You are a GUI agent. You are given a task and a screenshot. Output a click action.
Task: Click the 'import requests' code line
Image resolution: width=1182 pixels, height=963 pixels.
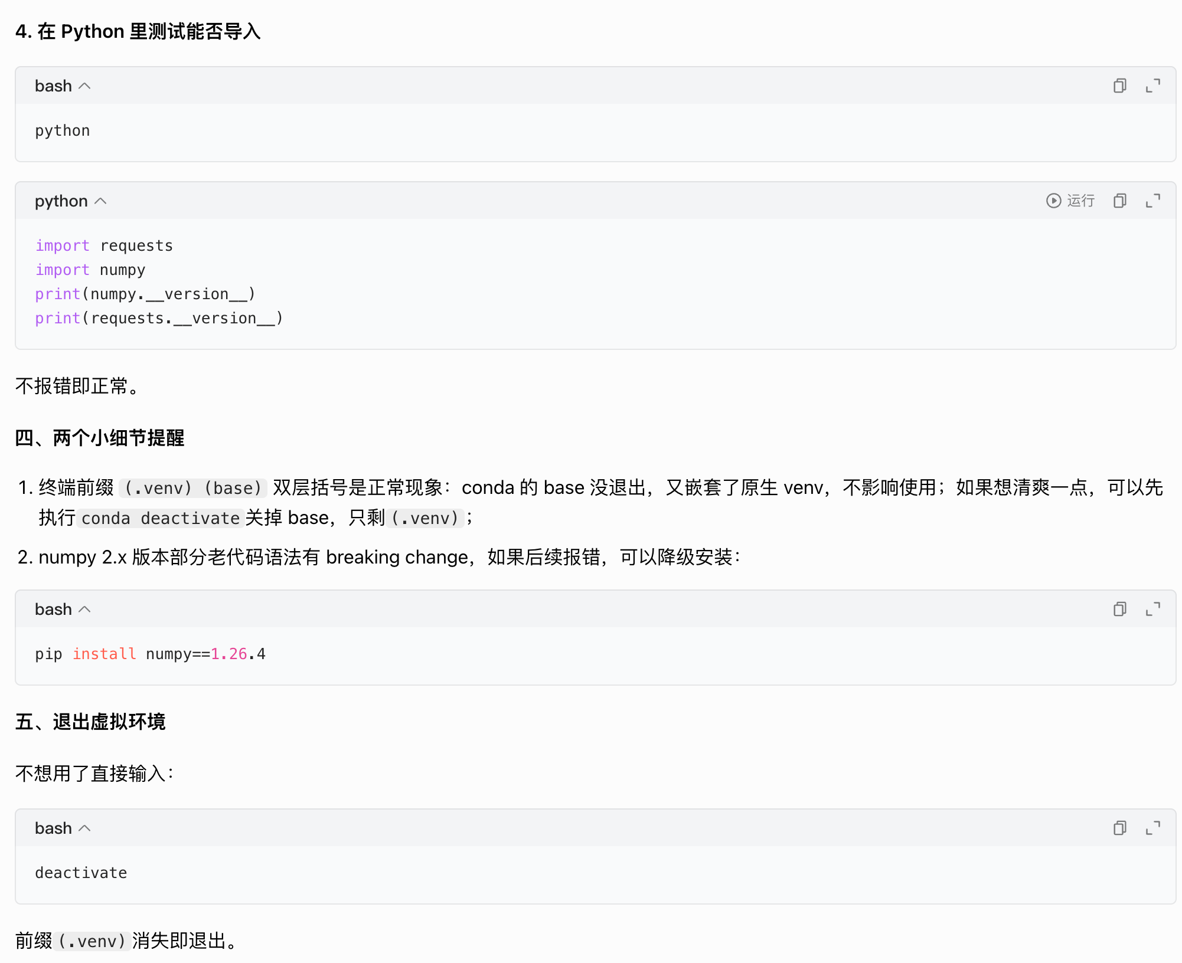point(104,245)
